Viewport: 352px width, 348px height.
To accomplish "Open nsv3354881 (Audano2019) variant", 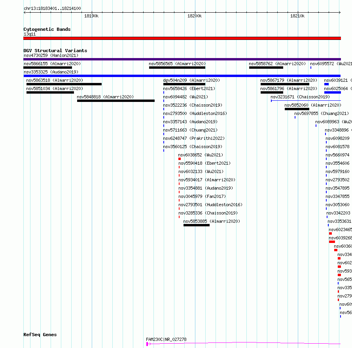I will (206, 188).
